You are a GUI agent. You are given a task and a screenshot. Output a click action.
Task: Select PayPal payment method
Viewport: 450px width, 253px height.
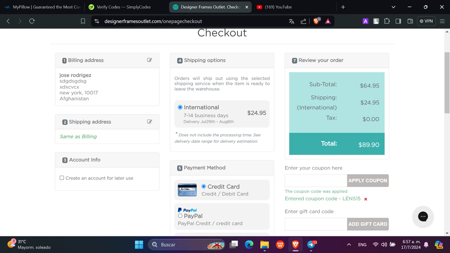[x=180, y=216]
